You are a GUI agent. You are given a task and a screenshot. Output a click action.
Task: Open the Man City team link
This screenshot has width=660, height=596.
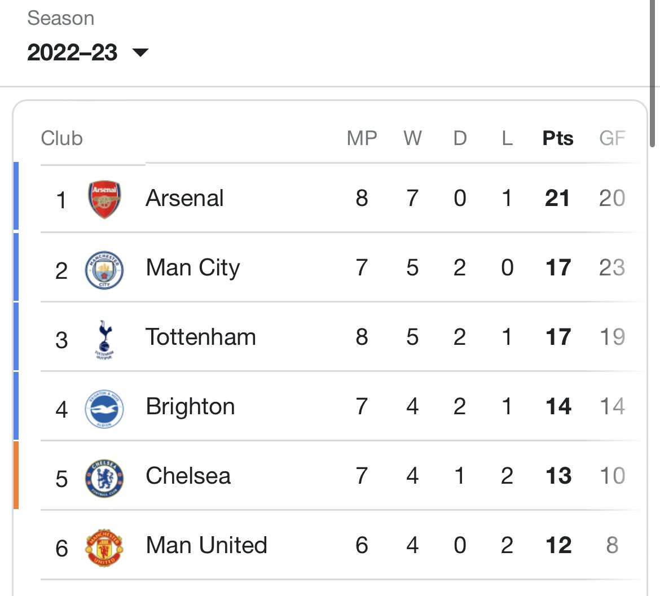(193, 268)
